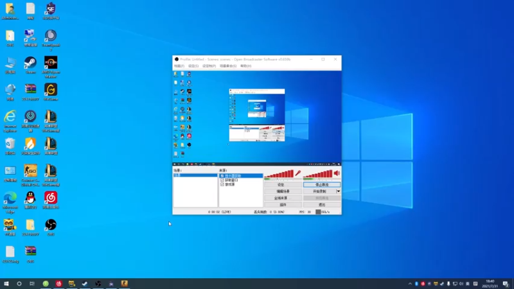Click the 全域来源... global sources button
Viewport: 514px width, 289px height.
point(283,198)
